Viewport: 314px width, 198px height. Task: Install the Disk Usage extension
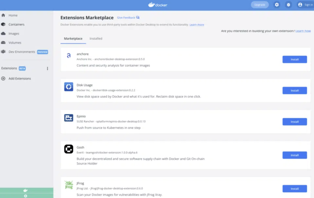(x=295, y=91)
